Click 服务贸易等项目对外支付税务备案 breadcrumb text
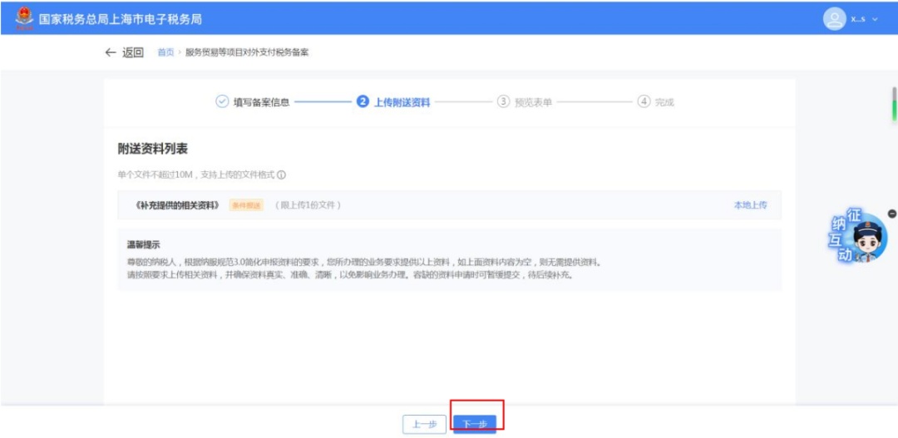The height and width of the screenshot is (438, 898). click(247, 52)
